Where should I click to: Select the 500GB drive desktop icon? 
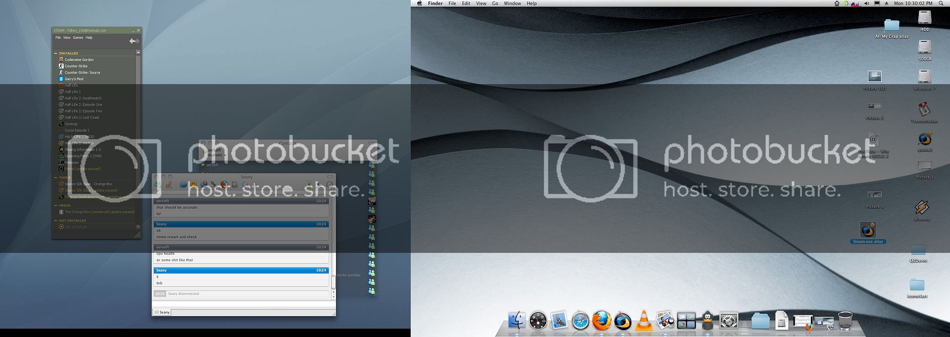coord(925,50)
